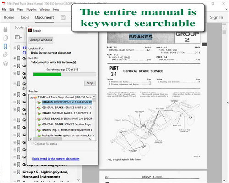Switch to the Tools tab
The height and width of the screenshot is (183, 229).
coord(25,17)
